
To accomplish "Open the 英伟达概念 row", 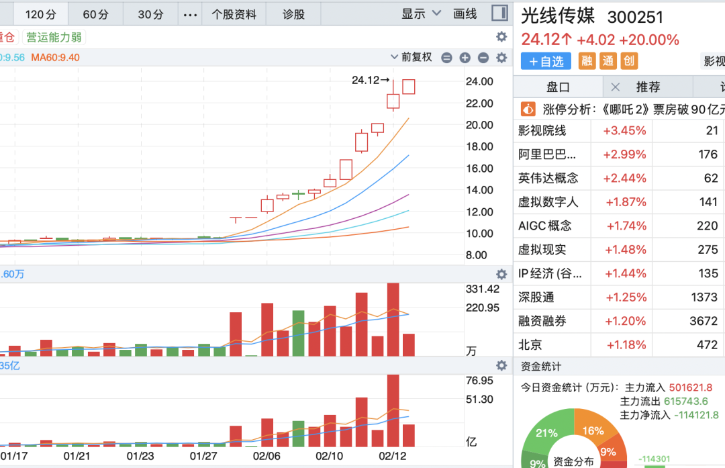I will 619,179.
